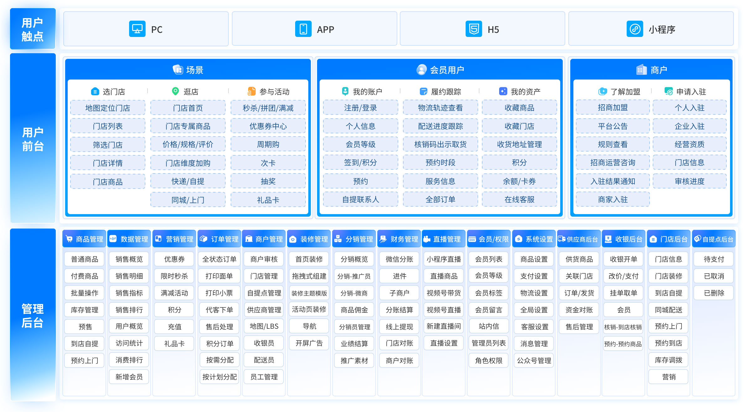752x412 pixels.
Task: Click 已删除 under 自提点后台
Action: click(714, 293)
